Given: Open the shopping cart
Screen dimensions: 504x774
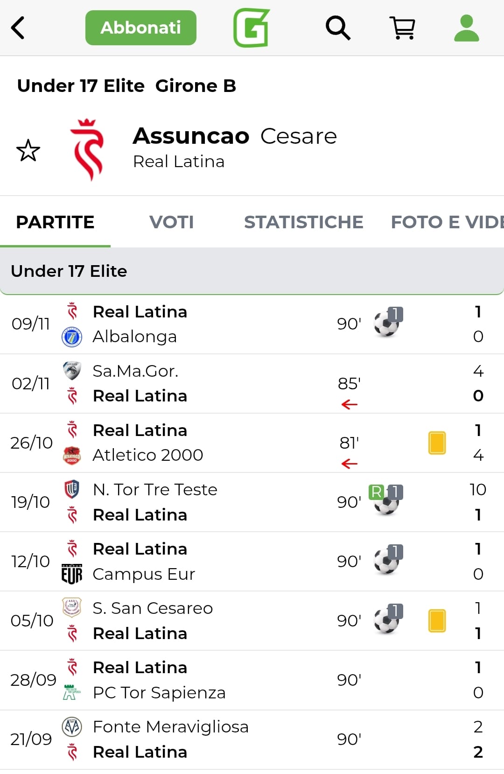Looking at the screenshot, I should click(403, 28).
